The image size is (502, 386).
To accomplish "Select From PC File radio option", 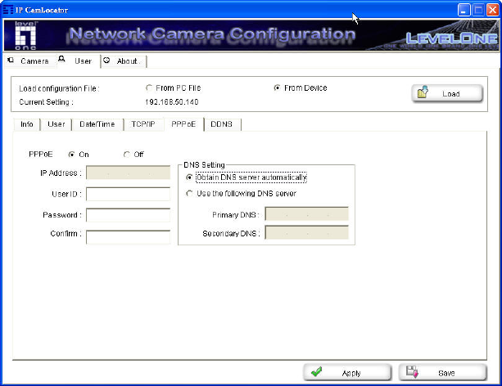I will [148, 88].
